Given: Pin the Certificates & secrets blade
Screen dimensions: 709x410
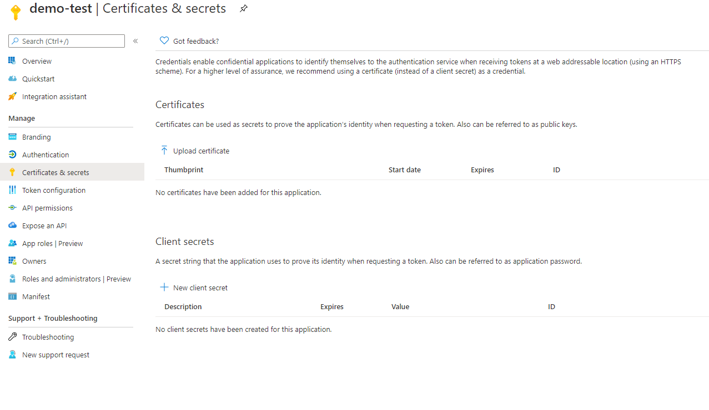Looking at the screenshot, I should [x=243, y=8].
